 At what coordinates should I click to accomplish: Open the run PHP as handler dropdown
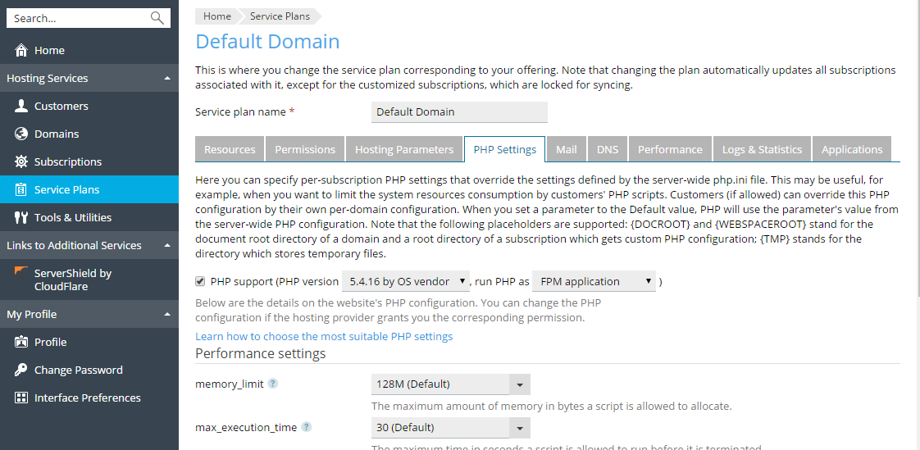click(595, 281)
